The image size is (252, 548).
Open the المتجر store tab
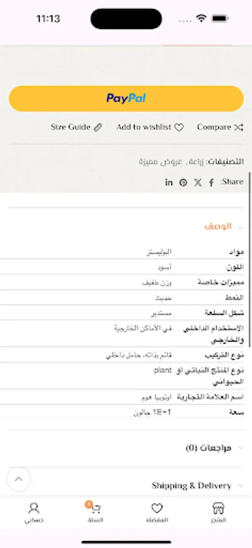(x=218, y=513)
